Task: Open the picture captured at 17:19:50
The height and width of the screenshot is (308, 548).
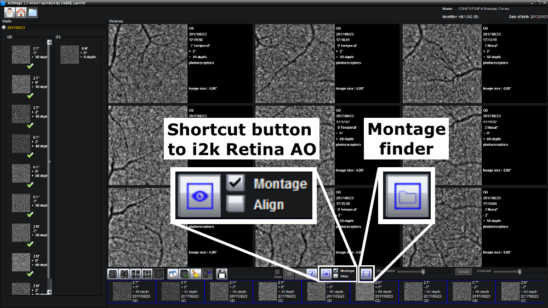Action: pyautogui.click(x=148, y=64)
